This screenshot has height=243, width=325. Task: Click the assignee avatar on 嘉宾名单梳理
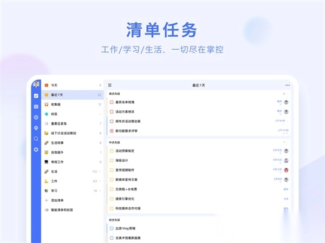coord(286,102)
